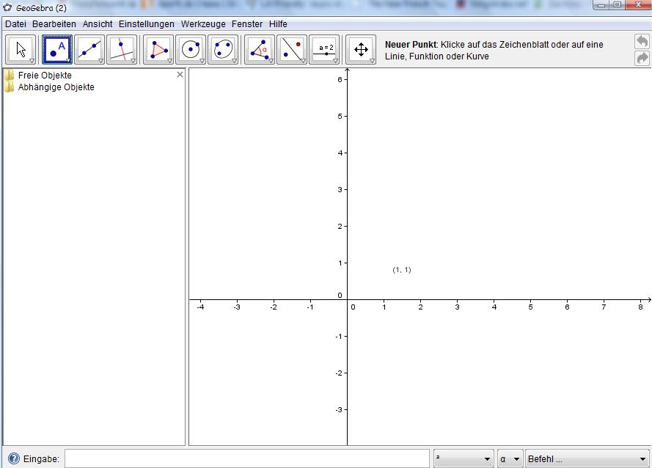Open the Ansicht menu
Viewport: 652px width, 468px height.
tap(98, 24)
